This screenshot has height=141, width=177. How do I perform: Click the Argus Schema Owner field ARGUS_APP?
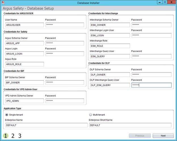coord(25,43)
